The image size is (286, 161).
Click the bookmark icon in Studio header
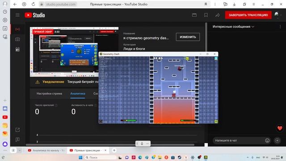coord(206,15)
